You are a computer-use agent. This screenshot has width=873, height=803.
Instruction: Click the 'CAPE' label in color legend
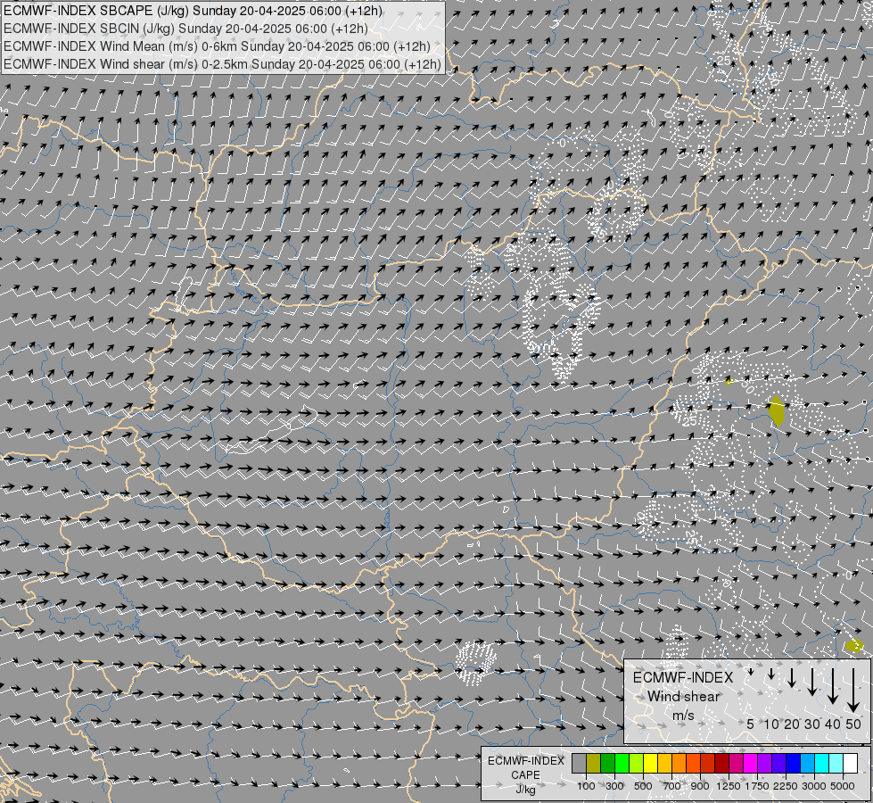(525, 775)
